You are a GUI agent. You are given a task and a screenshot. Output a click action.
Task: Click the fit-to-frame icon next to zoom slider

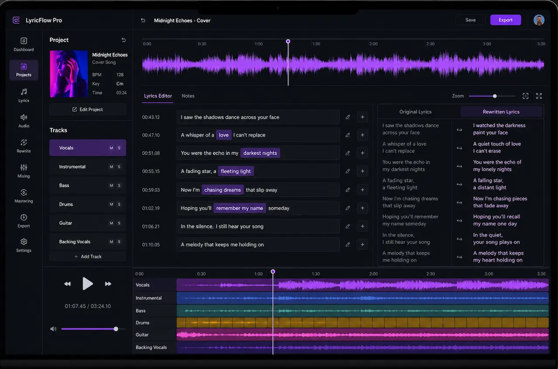pyautogui.click(x=526, y=96)
